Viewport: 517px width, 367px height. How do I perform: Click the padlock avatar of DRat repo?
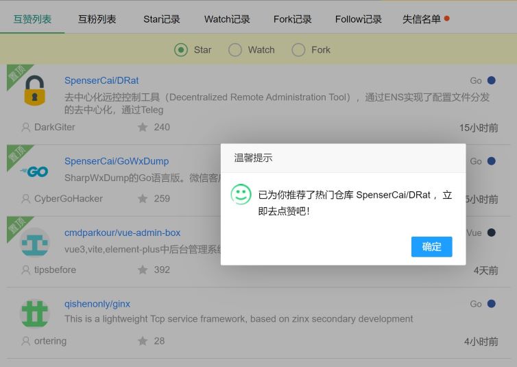point(34,91)
